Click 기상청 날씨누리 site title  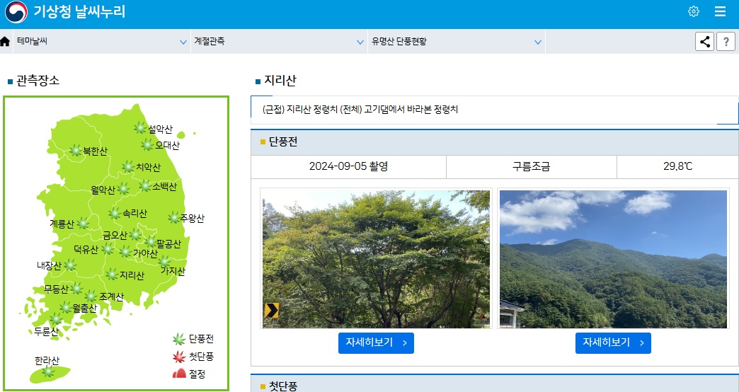[x=80, y=11]
